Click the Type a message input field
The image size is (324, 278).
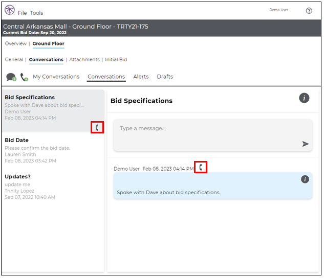pyautogui.click(x=213, y=135)
